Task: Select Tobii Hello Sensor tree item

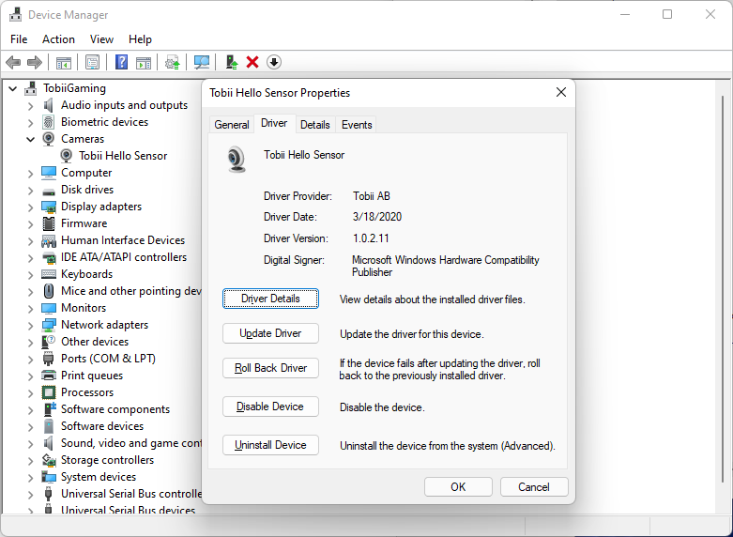Action: point(123,156)
